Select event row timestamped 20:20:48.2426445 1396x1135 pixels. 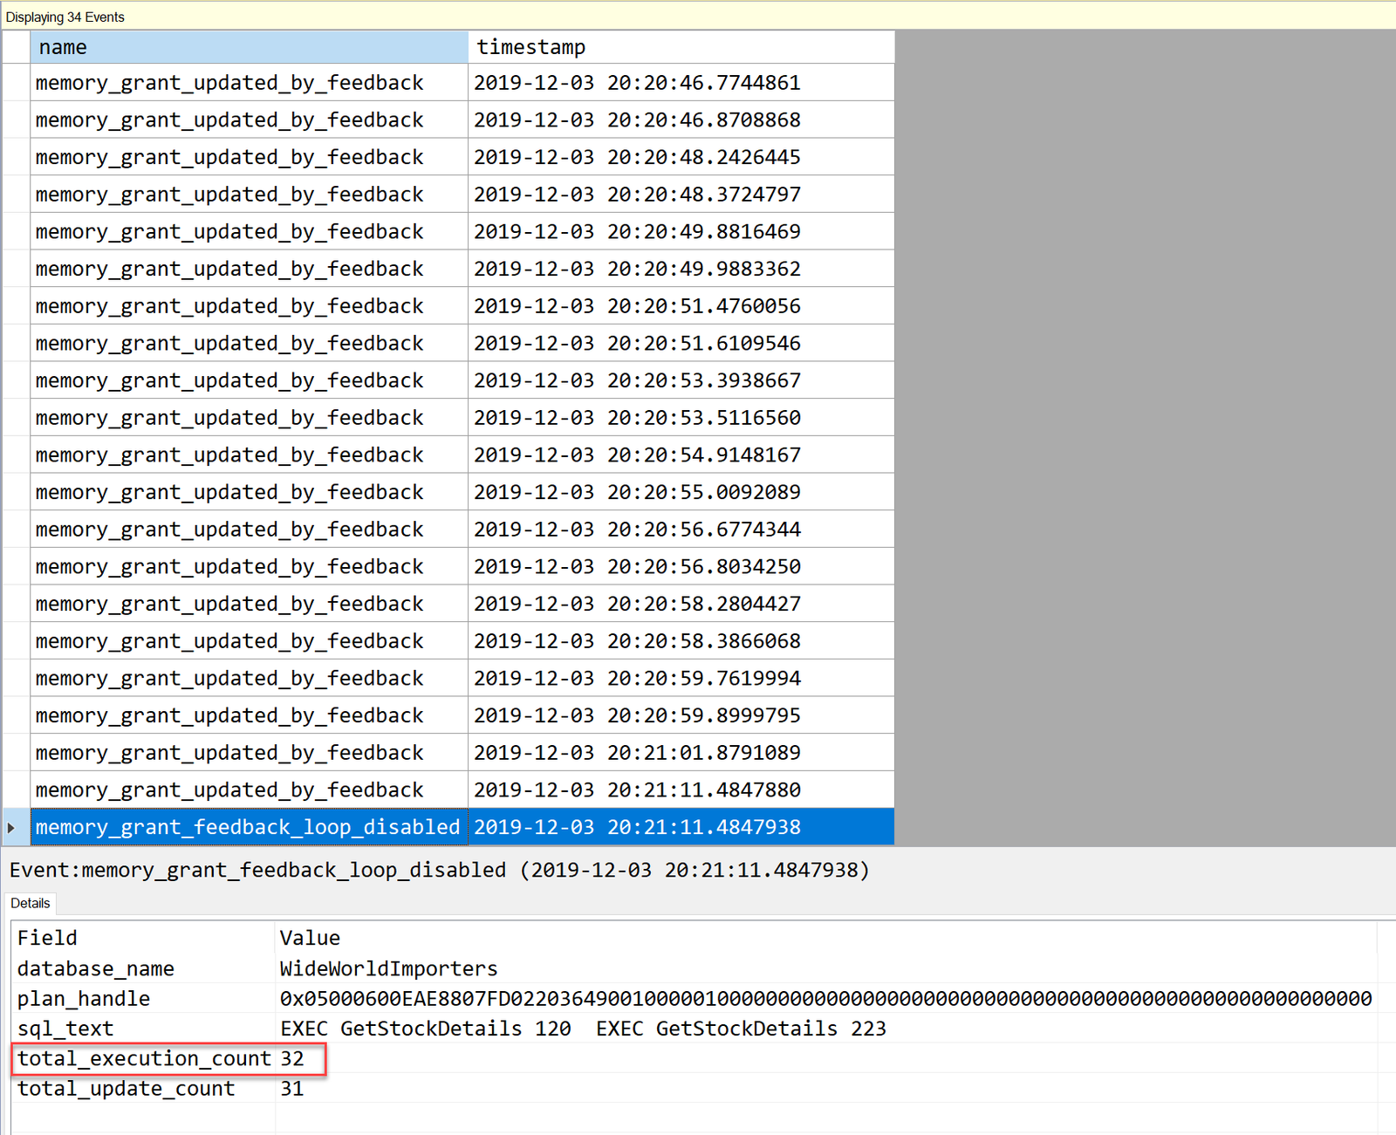[448, 157]
